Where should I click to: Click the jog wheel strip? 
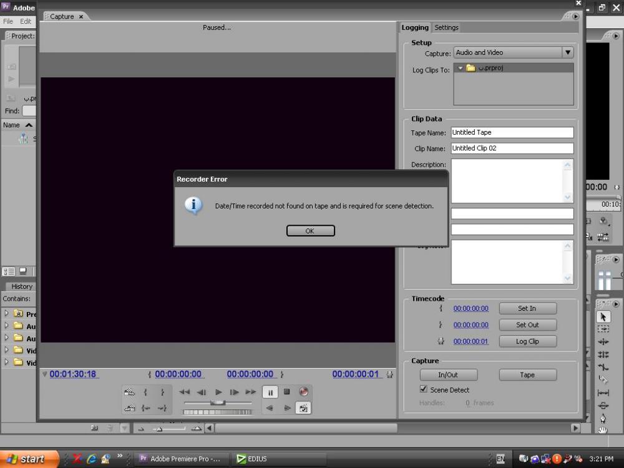tap(217, 412)
